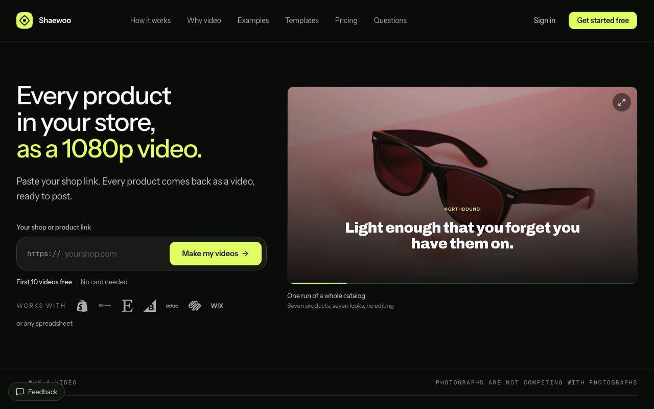
Task: Click the Sign in link
Action: (x=545, y=20)
